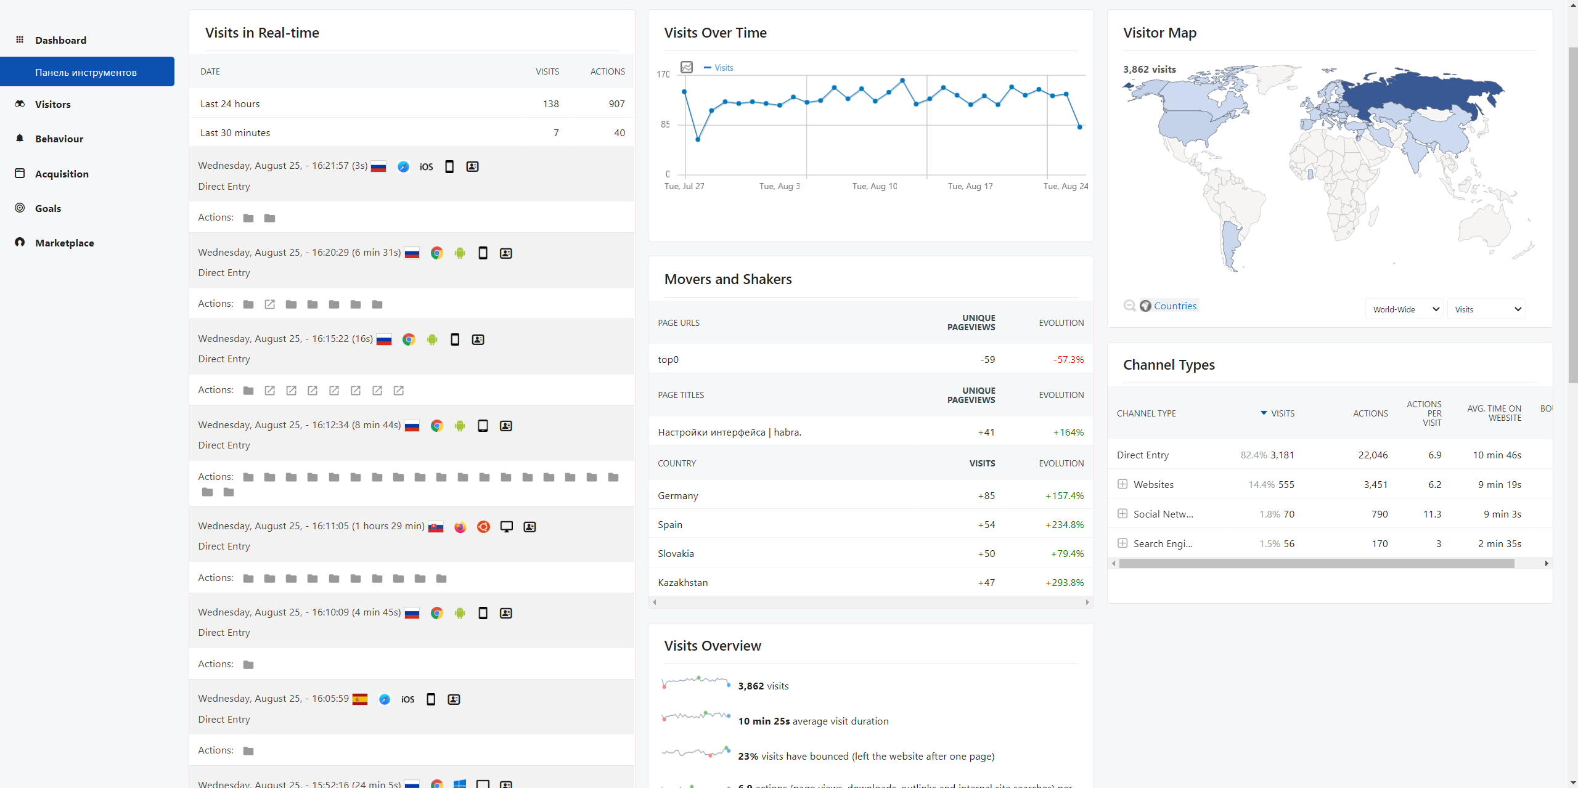Screen dimensions: 1578x788
Task: Click the Russian flag on 16:21:57 visit
Action: (x=378, y=166)
